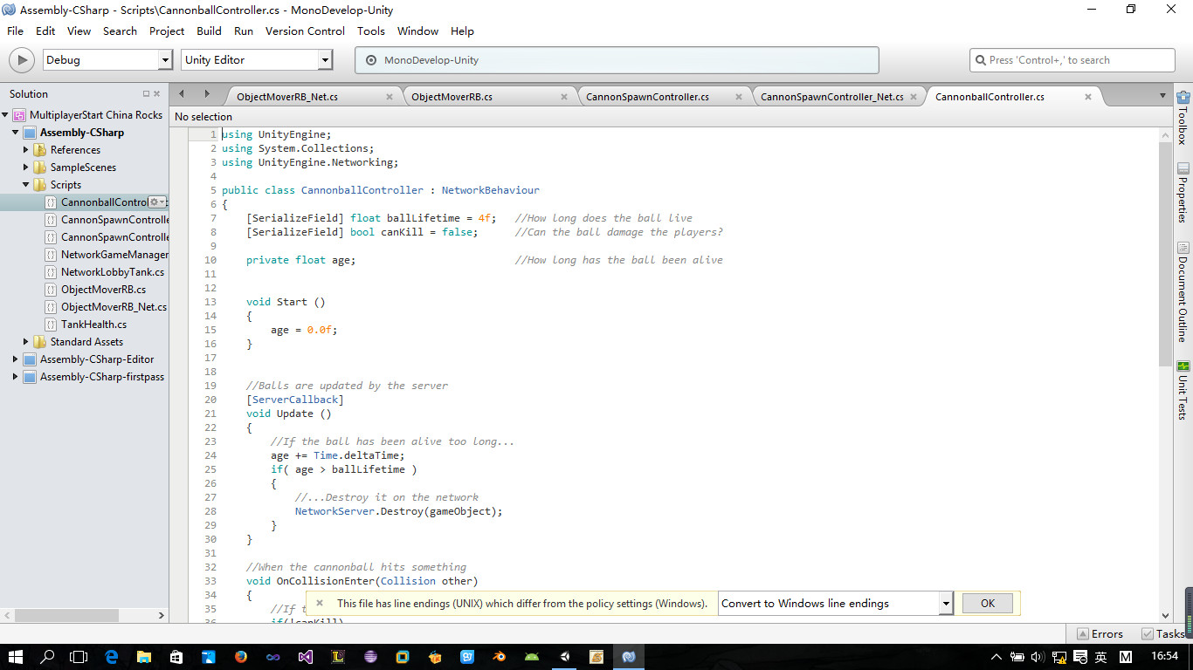Show the Document Outline panel

1183,292
